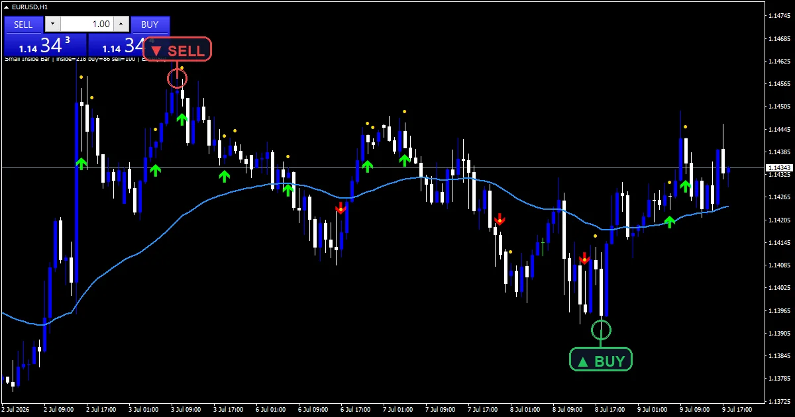Click price axis label 1.14085

click(781, 265)
